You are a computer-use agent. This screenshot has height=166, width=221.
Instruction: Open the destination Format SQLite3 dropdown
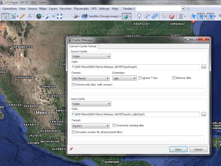pyautogui.click(x=90, y=126)
